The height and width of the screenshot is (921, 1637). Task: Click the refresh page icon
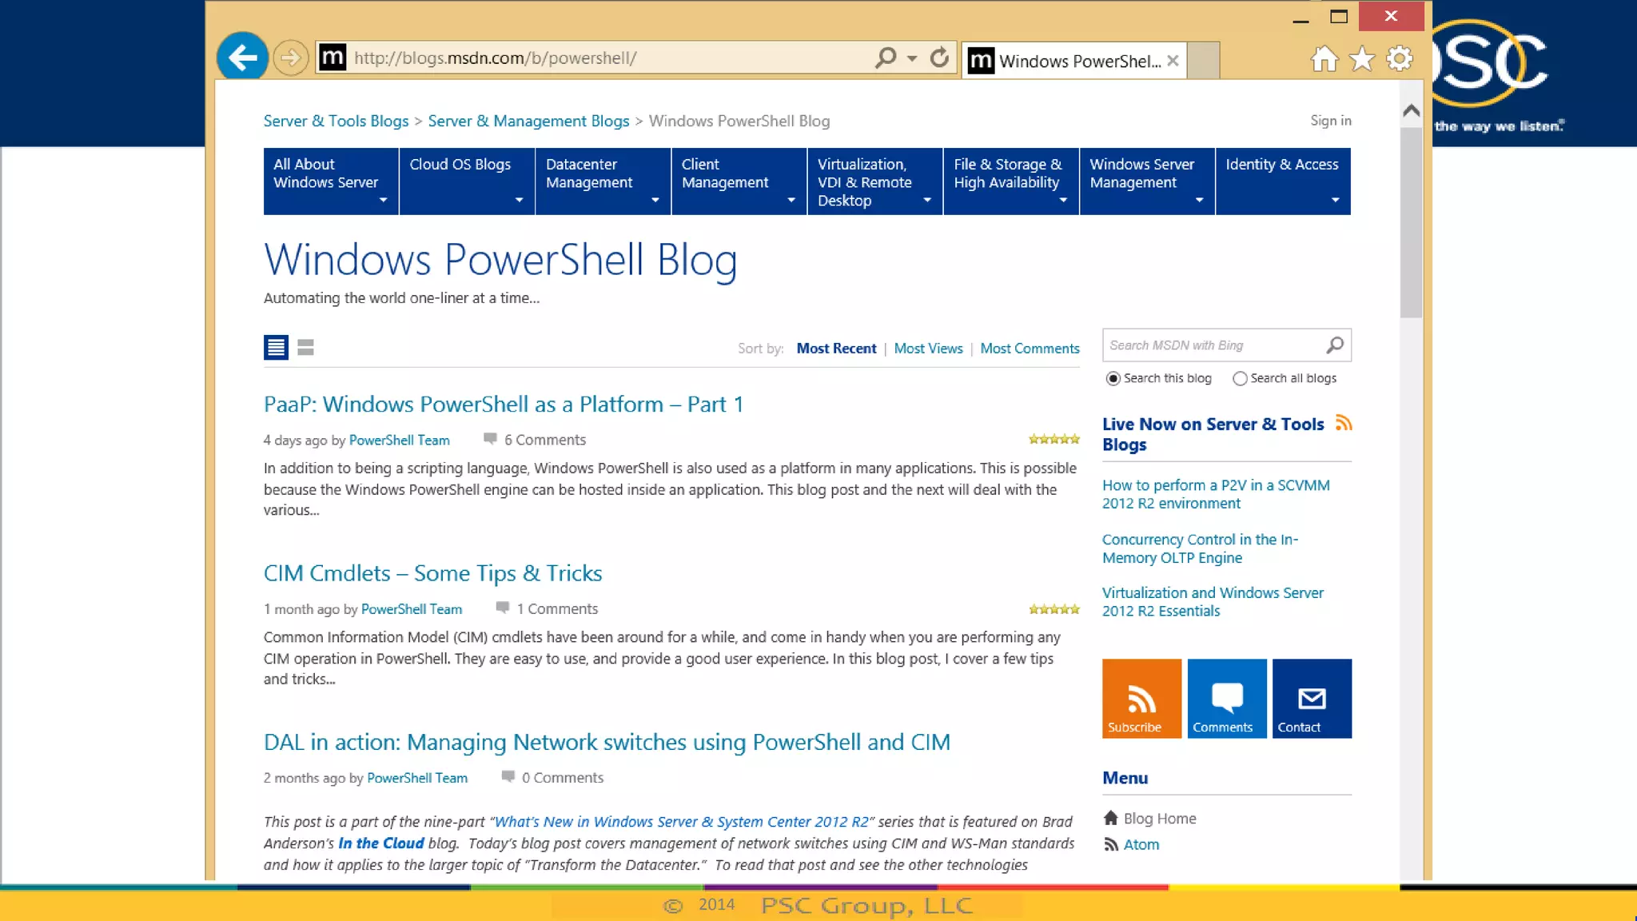tap(940, 58)
